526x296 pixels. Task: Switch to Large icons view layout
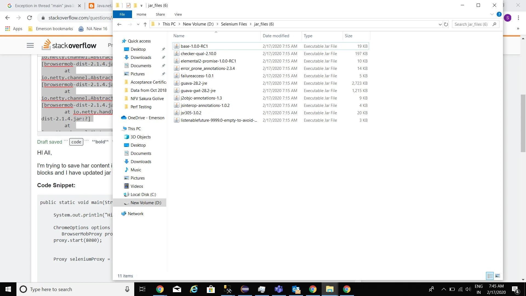(498, 276)
